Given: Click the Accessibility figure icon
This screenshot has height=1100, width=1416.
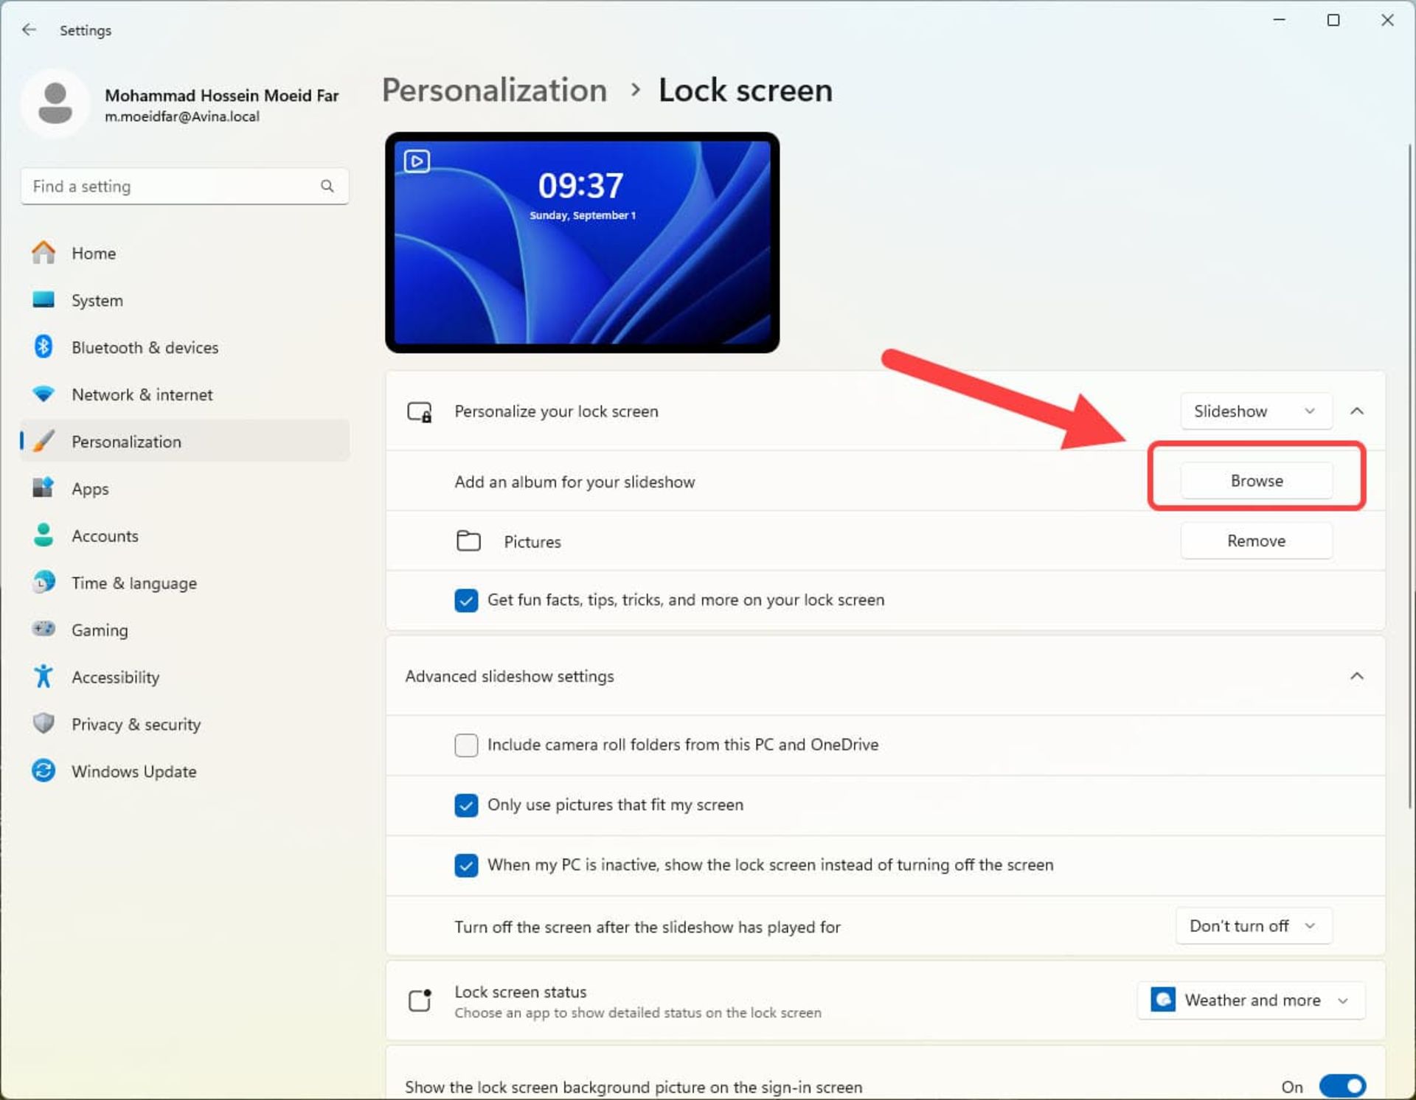Looking at the screenshot, I should click(44, 676).
